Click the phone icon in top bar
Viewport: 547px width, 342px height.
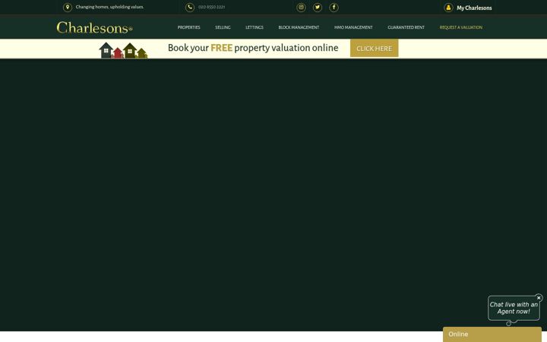[190, 8]
